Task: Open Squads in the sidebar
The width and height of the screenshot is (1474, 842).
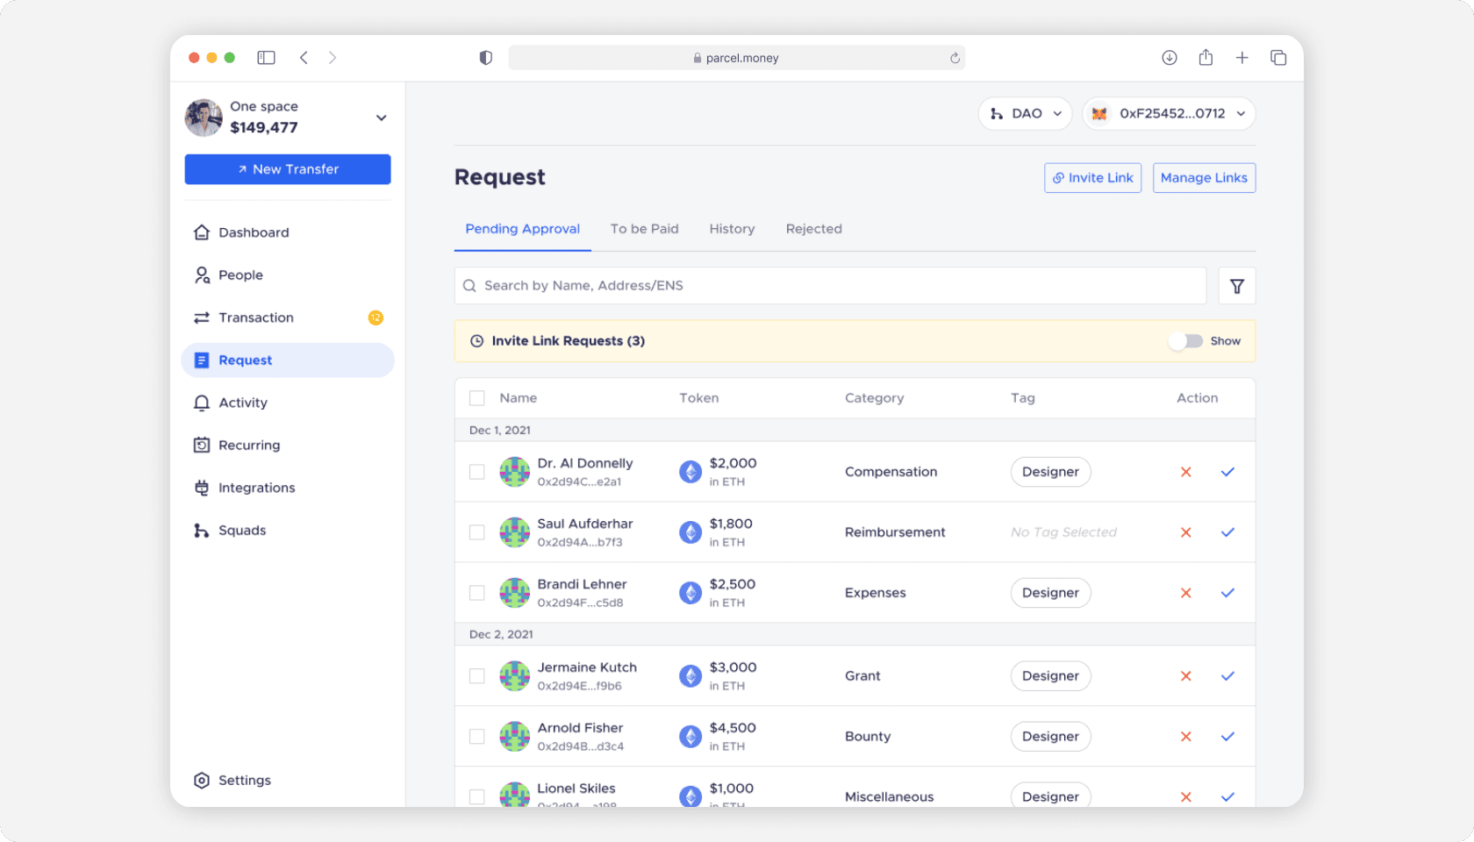Action: 288,531
